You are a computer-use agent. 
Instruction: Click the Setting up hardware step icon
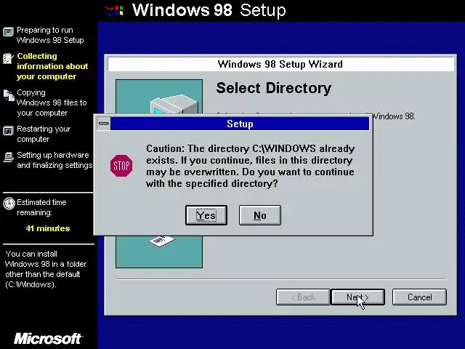click(x=8, y=157)
